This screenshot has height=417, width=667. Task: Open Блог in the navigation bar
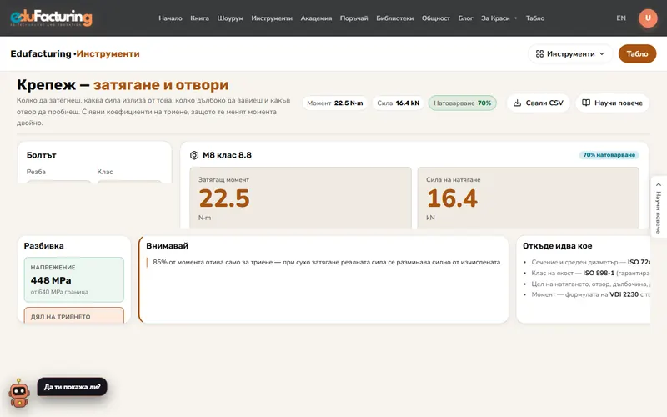pyautogui.click(x=465, y=18)
